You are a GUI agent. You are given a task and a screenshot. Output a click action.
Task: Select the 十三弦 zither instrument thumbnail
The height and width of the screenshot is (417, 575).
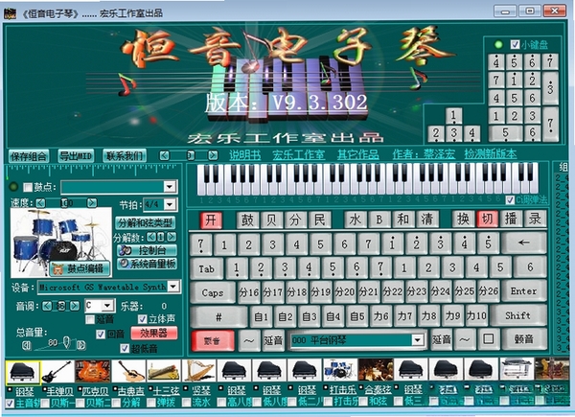163,370
